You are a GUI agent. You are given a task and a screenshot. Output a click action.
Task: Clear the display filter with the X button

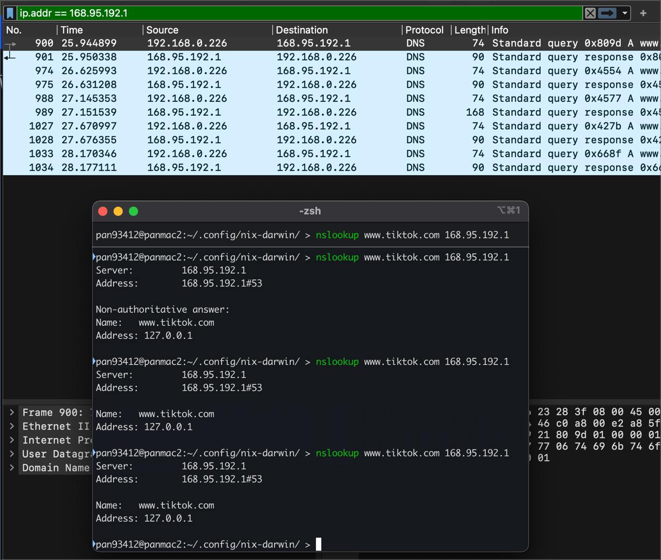click(590, 13)
